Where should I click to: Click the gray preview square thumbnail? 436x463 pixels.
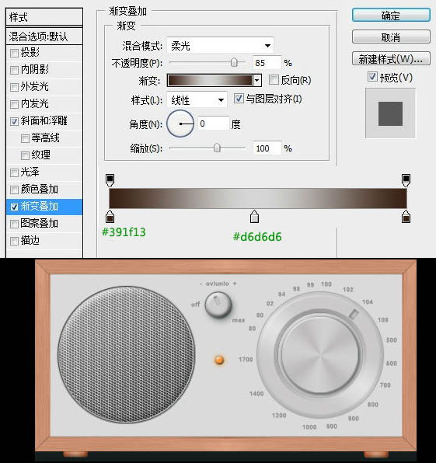(390, 113)
